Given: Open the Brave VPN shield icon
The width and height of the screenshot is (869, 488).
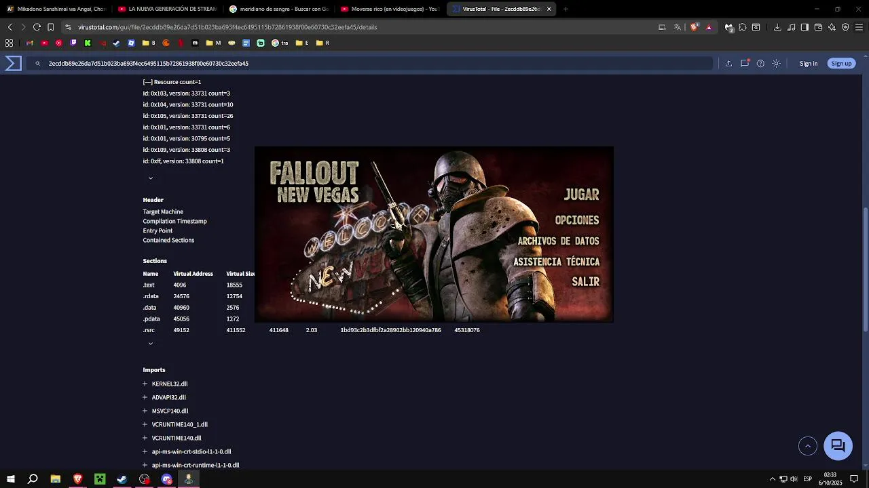Looking at the screenshot, I should coord(845,27).
